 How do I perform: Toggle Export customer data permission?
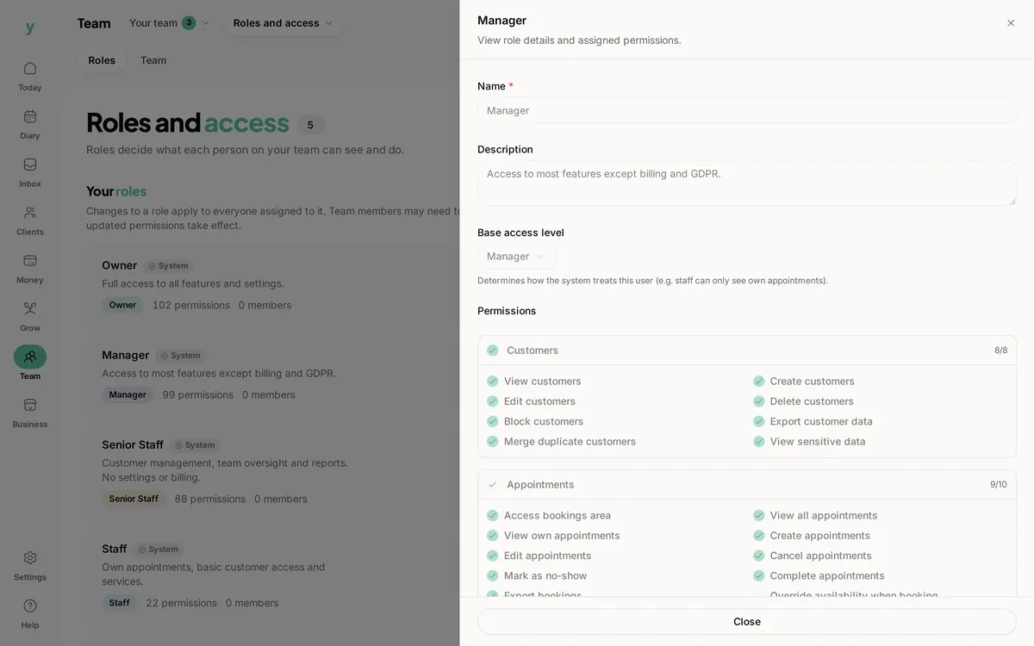click(759, 421)
